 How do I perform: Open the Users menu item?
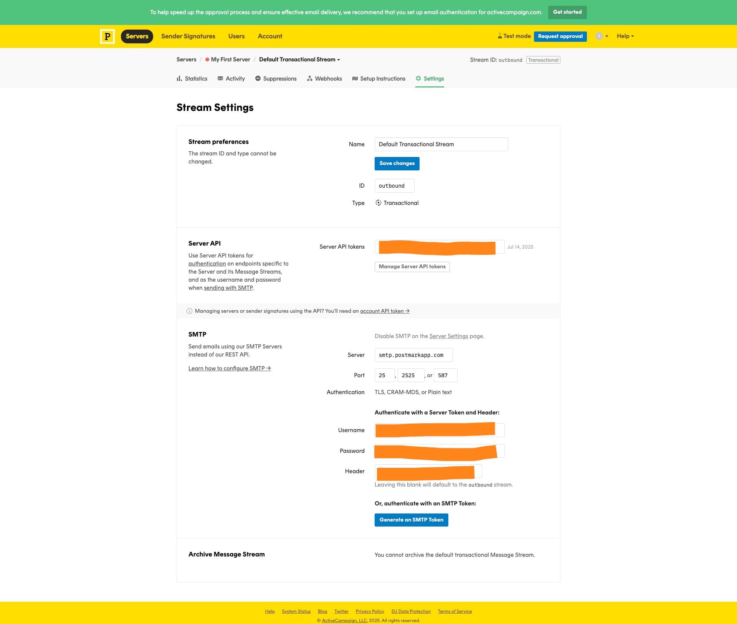236,36
